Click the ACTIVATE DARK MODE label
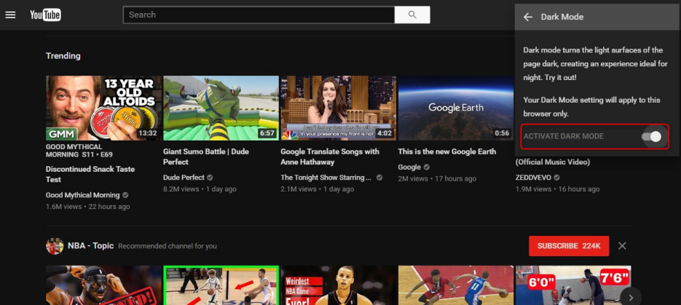Viewport: 681px width, 305px height. click(563, 136)
